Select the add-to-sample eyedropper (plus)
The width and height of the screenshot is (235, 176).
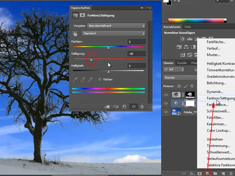(x=83, y=79)
